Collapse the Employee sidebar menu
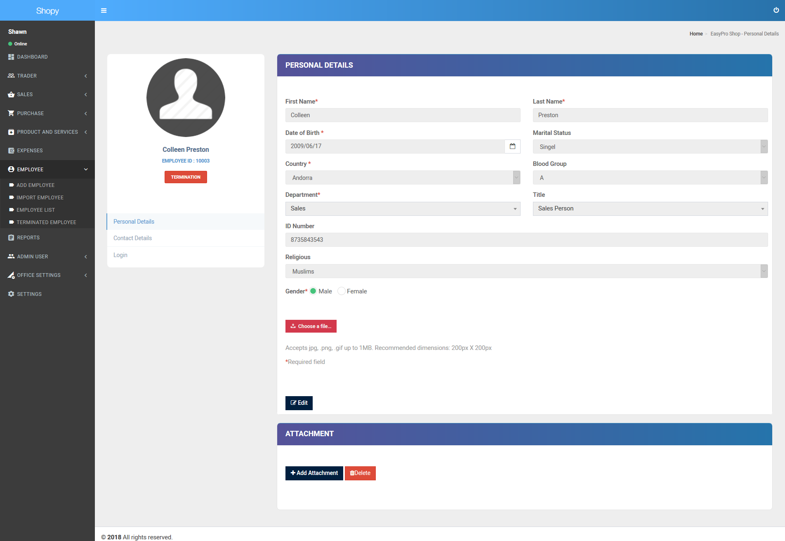The image size is (785, 541). (47, 170)
